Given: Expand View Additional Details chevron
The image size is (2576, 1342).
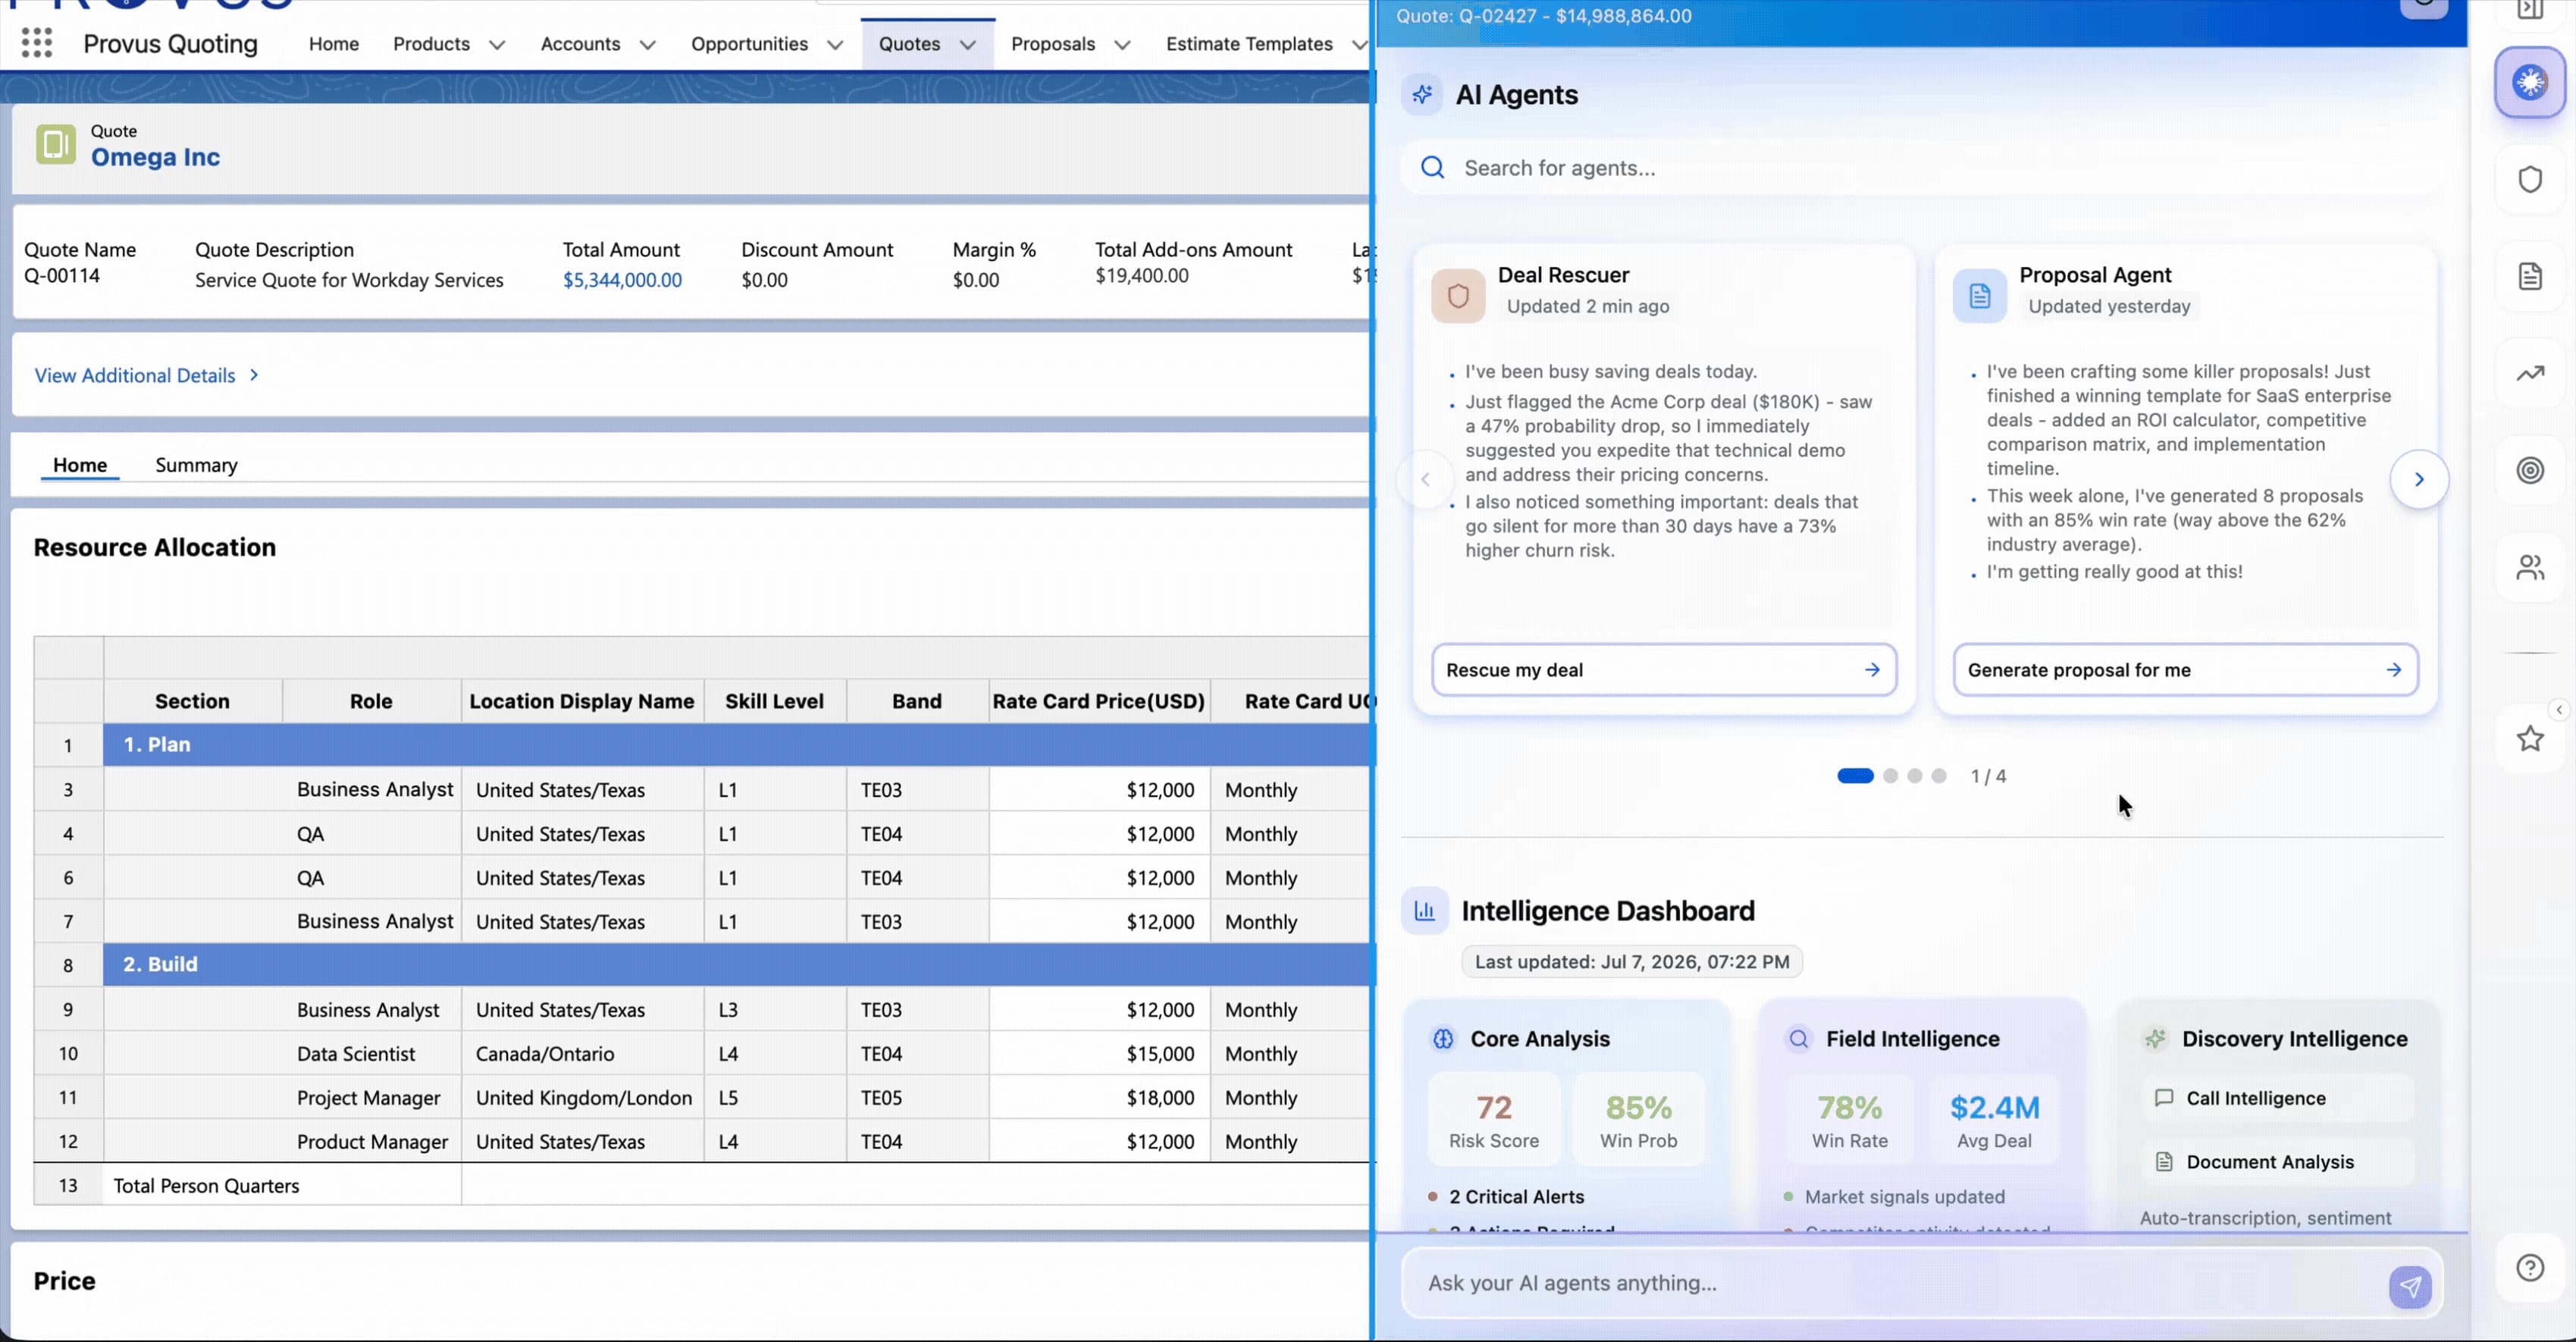Looking at the screenshot, I should click(x=254, y=375).
